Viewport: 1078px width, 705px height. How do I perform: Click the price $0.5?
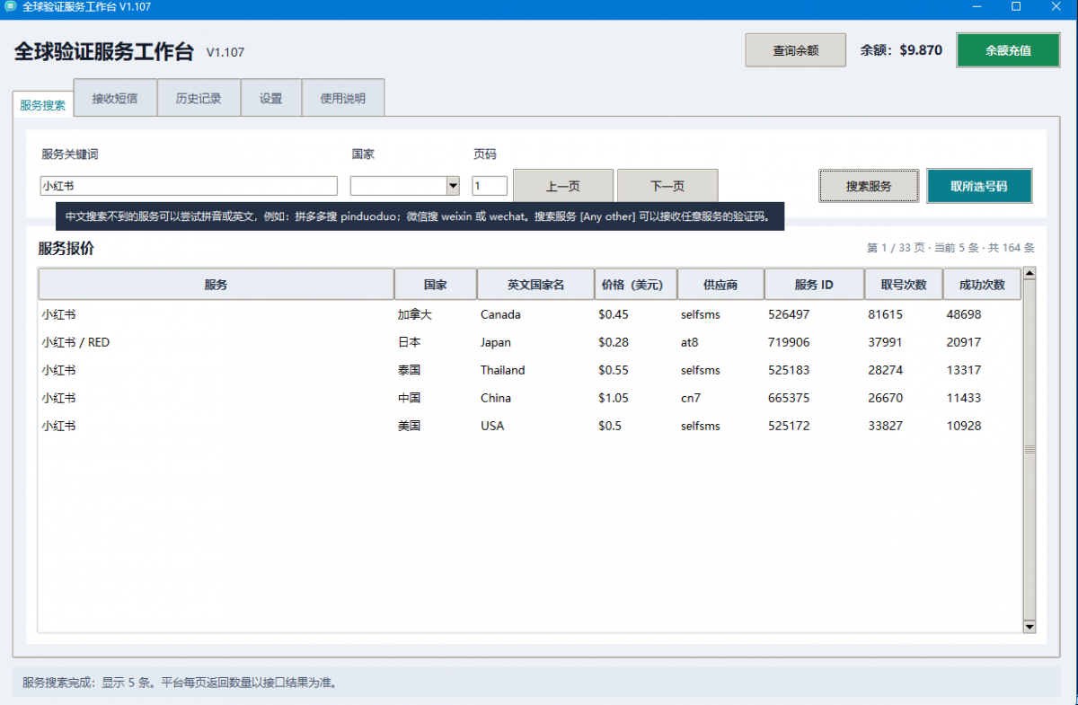click(610, 426)
